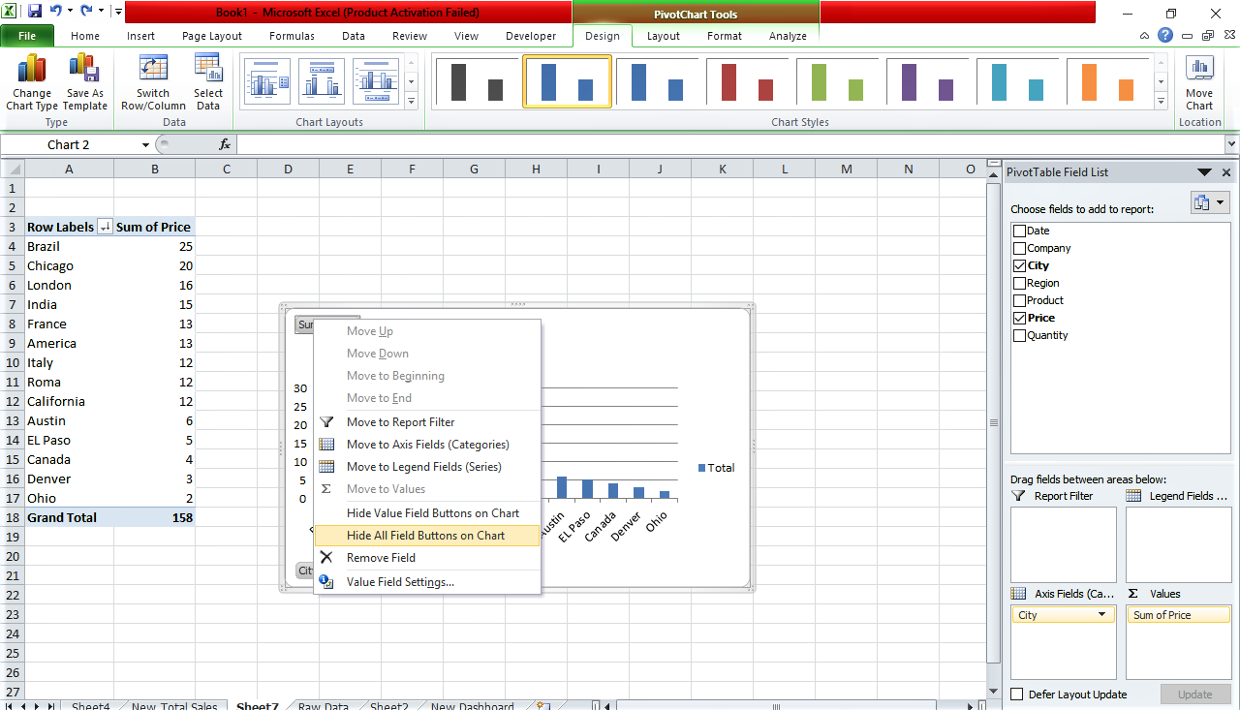The height and width of the screenshot is (710, 1240).
Task: Open field list layout options icon
Action: pyautogui.click(x=1209, y=202)
